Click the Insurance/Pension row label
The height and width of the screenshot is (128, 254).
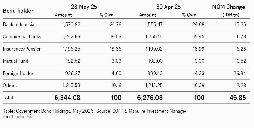(x=22, y=49)
